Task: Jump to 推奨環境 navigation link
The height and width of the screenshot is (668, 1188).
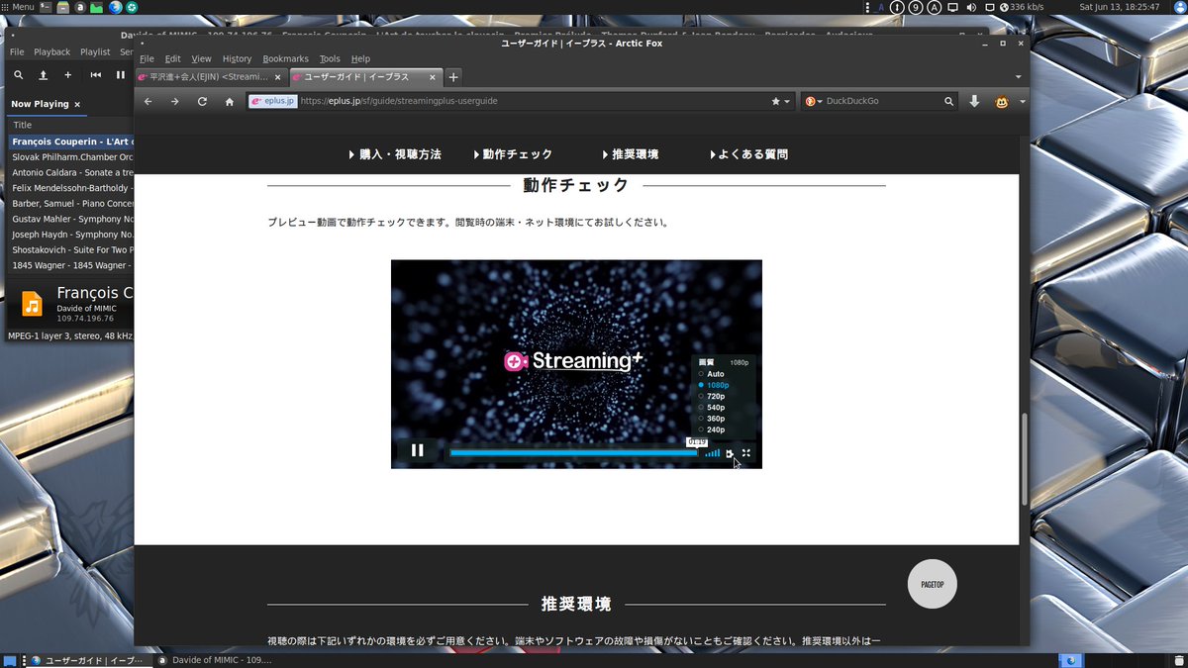Action: pyautogui.click(x=630, y=154)
